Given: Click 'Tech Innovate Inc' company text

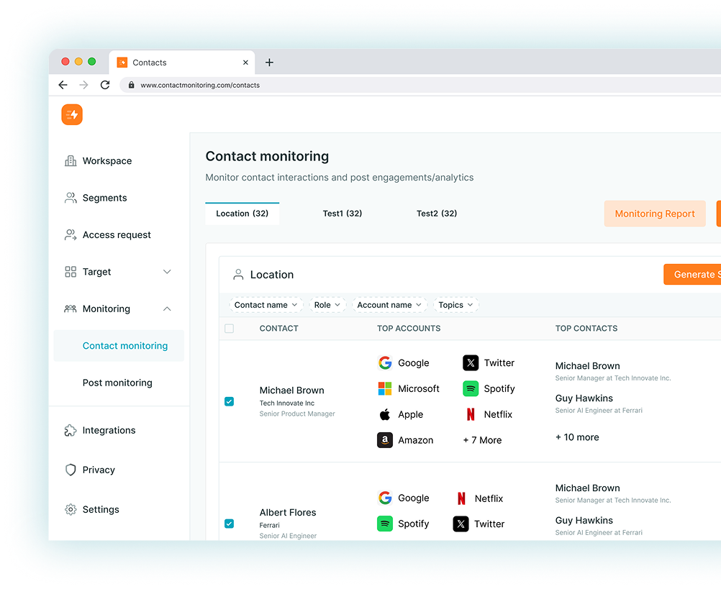Looking at the screenshot, I should coord(287,403).
